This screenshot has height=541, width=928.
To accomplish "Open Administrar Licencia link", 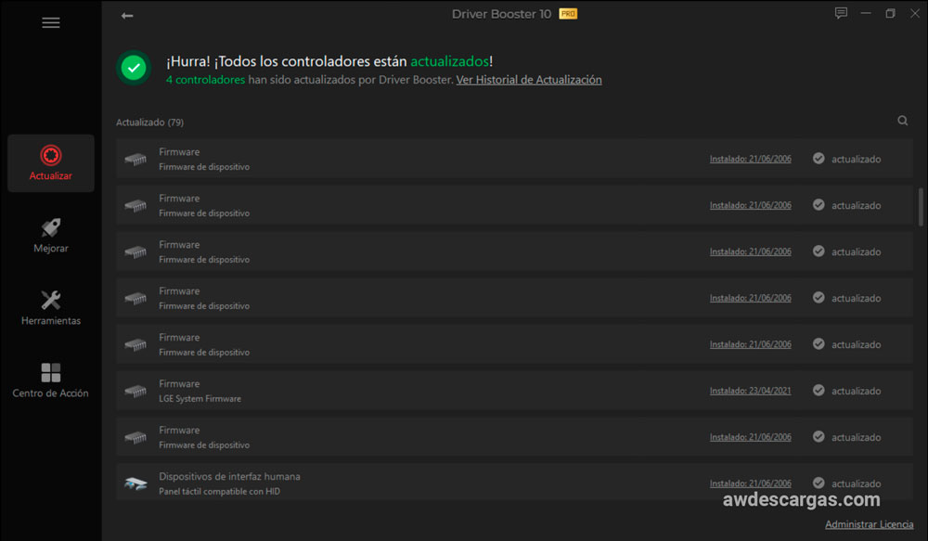I will tap(869, 524).
